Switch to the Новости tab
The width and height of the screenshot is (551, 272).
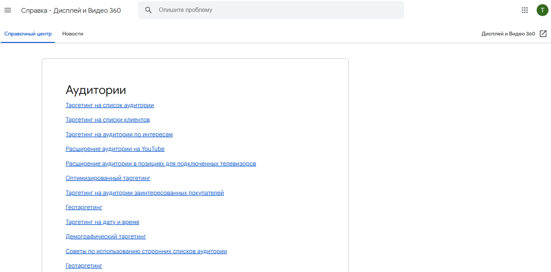click(73, 34)
